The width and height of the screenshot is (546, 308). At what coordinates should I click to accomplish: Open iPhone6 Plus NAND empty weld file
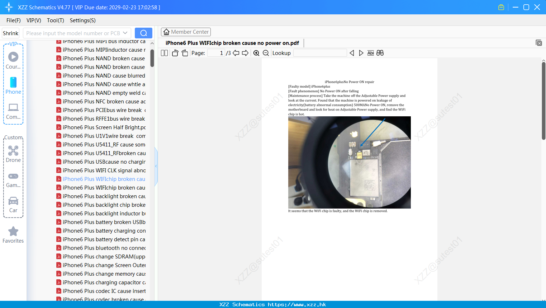(104, 93)
